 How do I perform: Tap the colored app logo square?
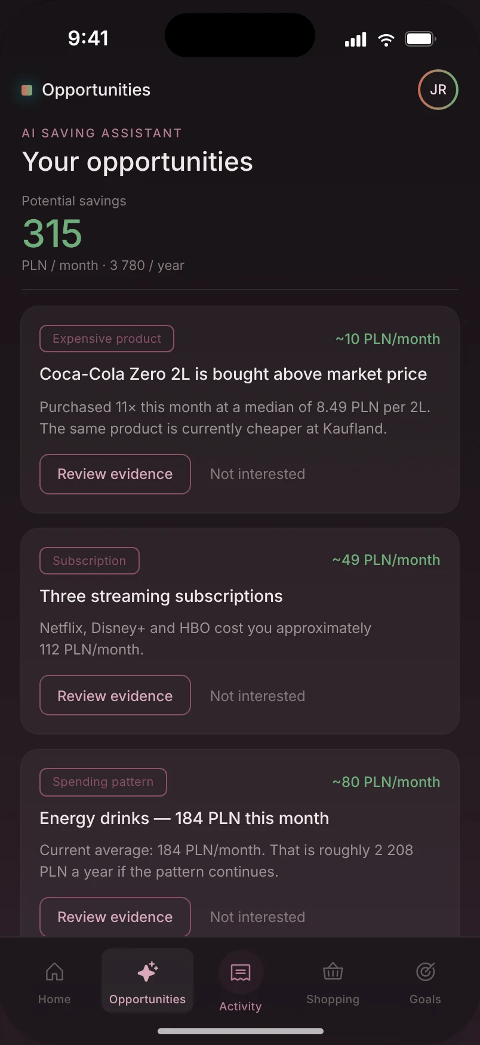point(27,90)
